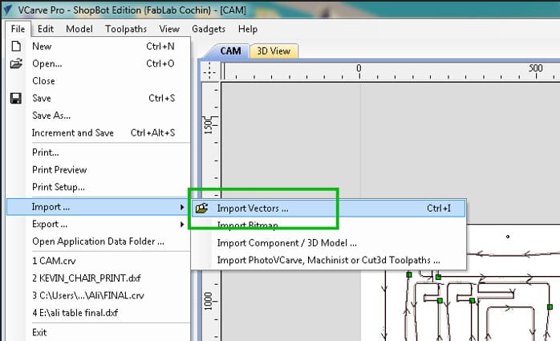Click the vertical ruler at 1500 mark
The image size is (560, 341).
tap(209, 125)
